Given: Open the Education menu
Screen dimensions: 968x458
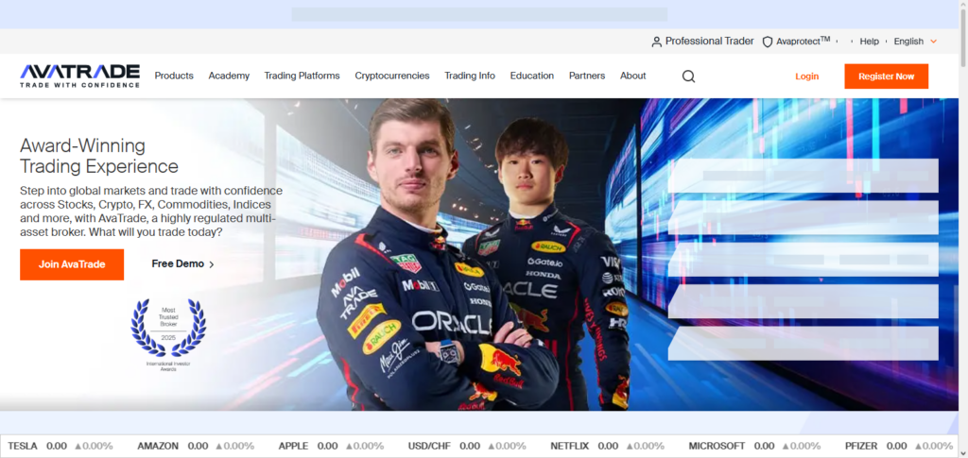Looking at the screenshot, I should click(531, 76).
